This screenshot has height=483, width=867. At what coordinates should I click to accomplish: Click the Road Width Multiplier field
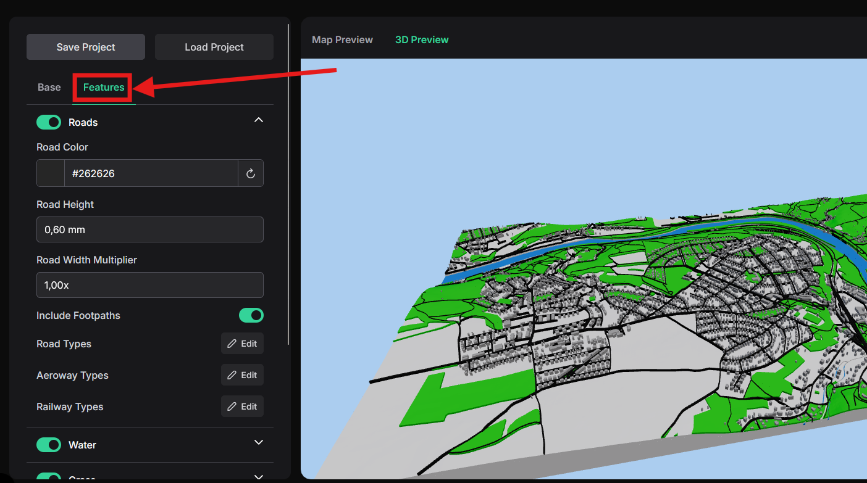(150, 285)
